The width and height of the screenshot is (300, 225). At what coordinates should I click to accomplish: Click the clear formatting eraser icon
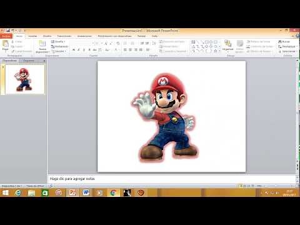click(x=118, y=43)
